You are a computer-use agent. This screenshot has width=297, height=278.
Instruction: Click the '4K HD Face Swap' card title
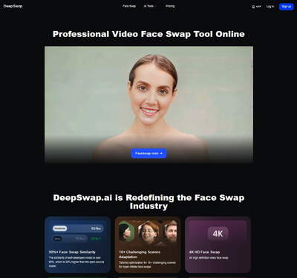[x=204, y=252]
